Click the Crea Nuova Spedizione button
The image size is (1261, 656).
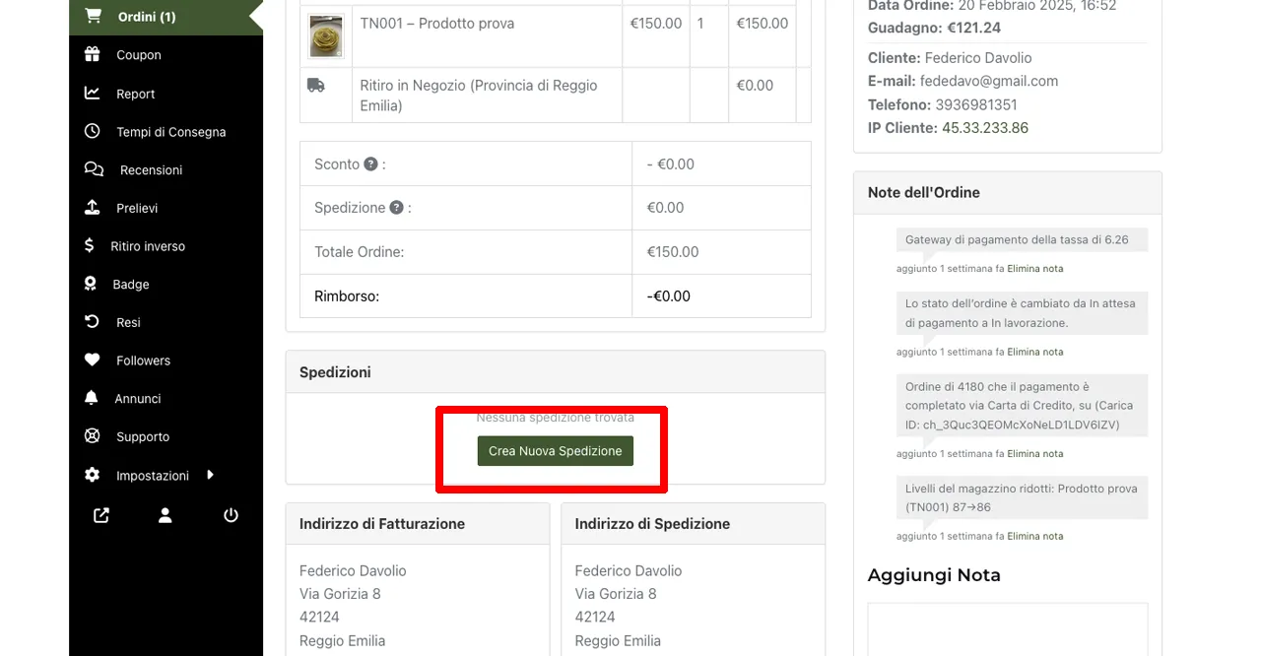click(556, 451)
